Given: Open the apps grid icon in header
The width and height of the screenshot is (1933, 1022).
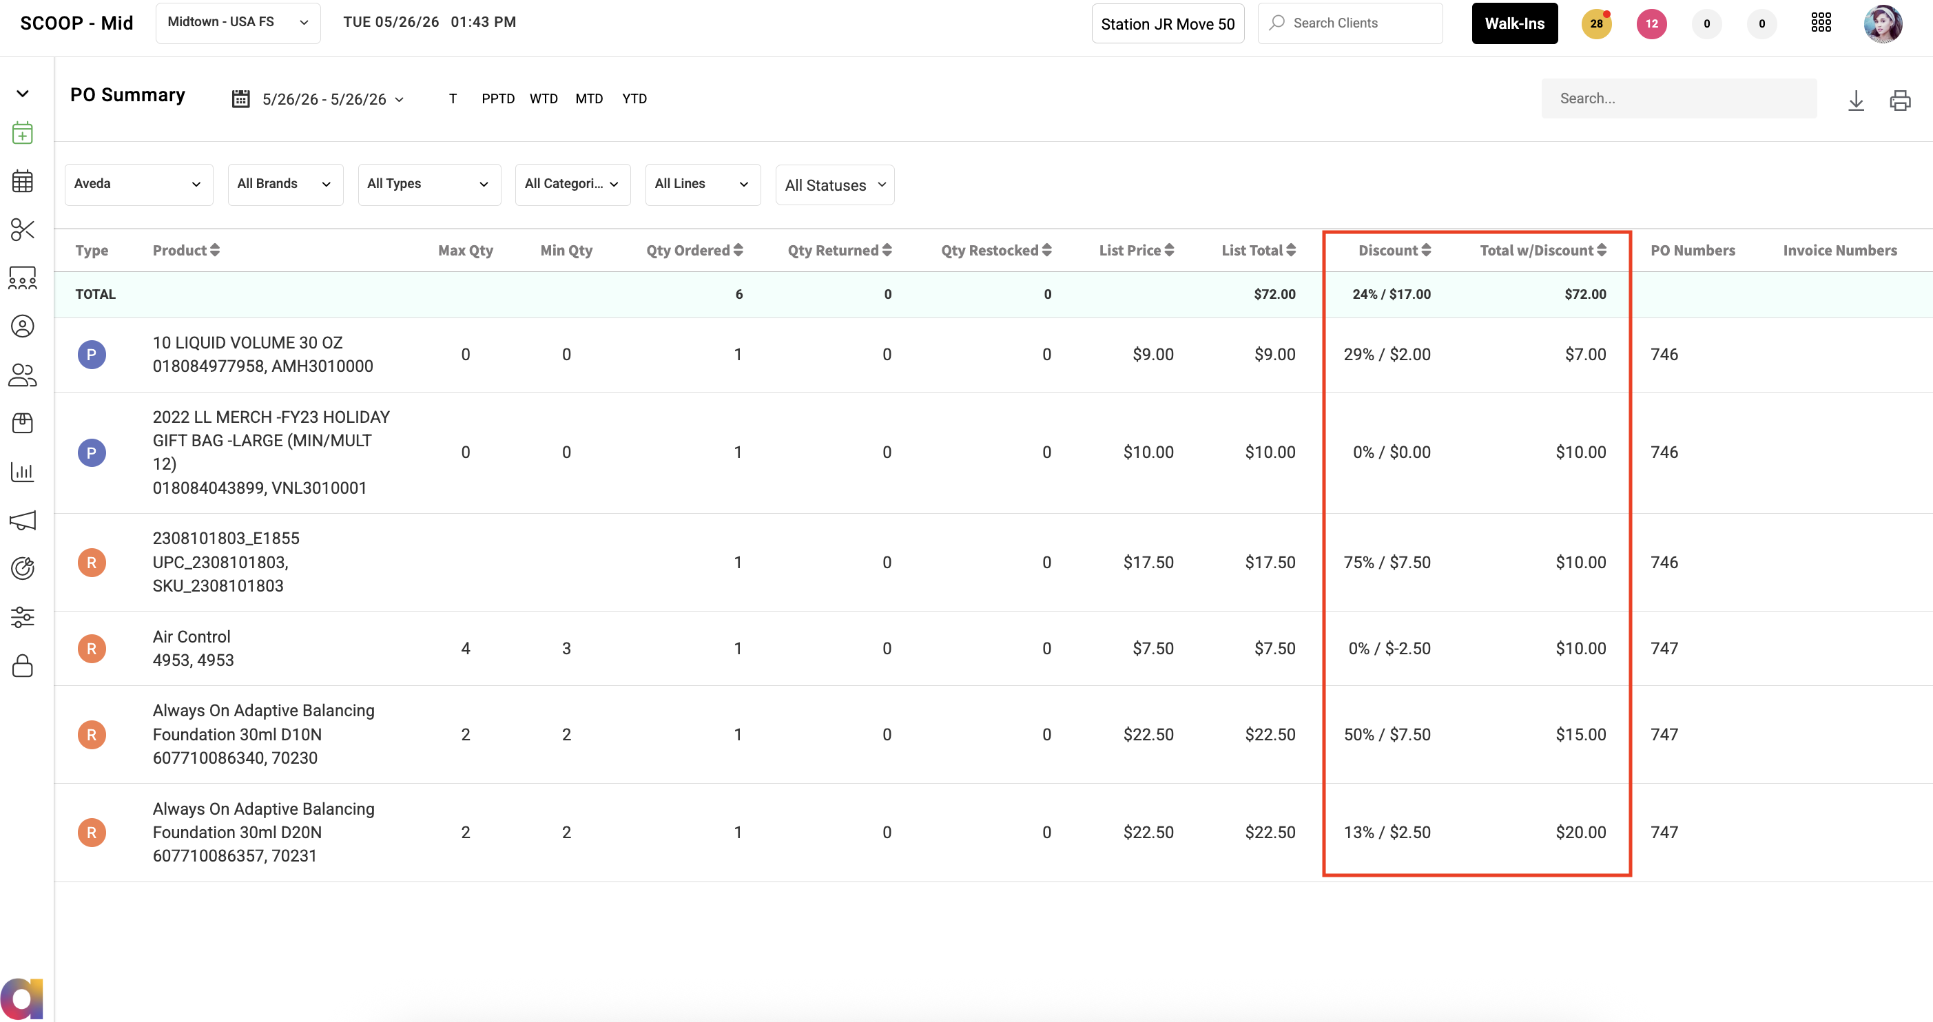Looking at the screenshot, I should pyautogui.click(x=1821, y=23).
